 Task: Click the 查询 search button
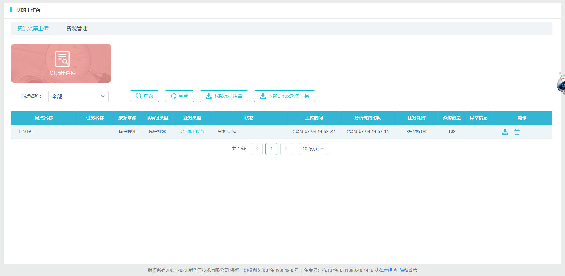[144, 96]
